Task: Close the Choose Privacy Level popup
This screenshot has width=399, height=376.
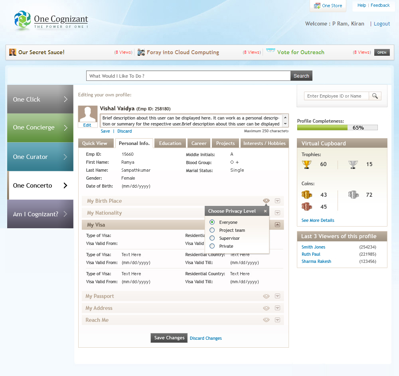Action: pyautogui.click(x=265, y=211)
